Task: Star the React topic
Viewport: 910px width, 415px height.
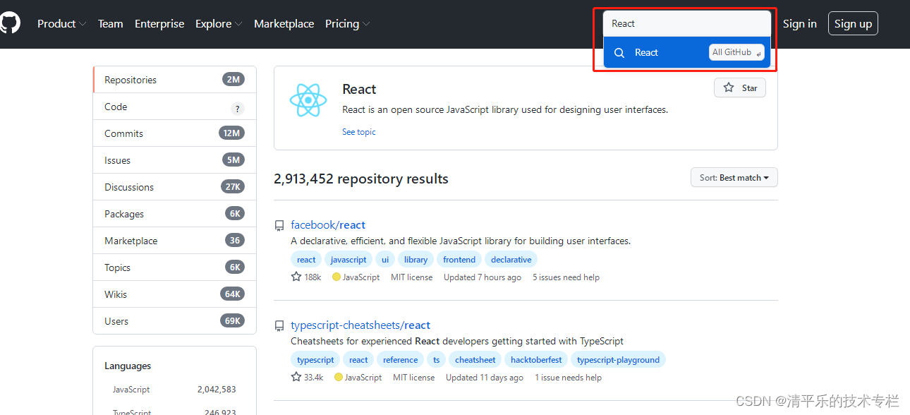Action: point(740,88)
